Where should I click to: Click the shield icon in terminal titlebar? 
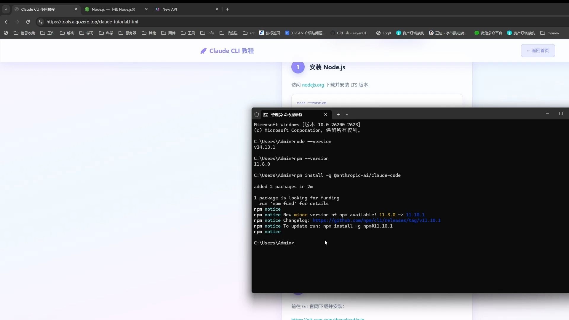pyautogui.click(x=257, y=115)
